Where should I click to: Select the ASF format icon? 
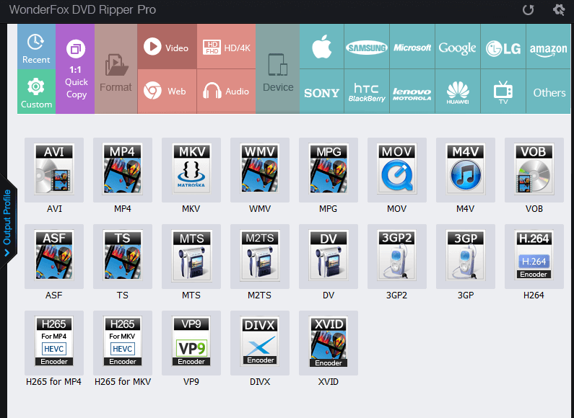pos(54,257)
